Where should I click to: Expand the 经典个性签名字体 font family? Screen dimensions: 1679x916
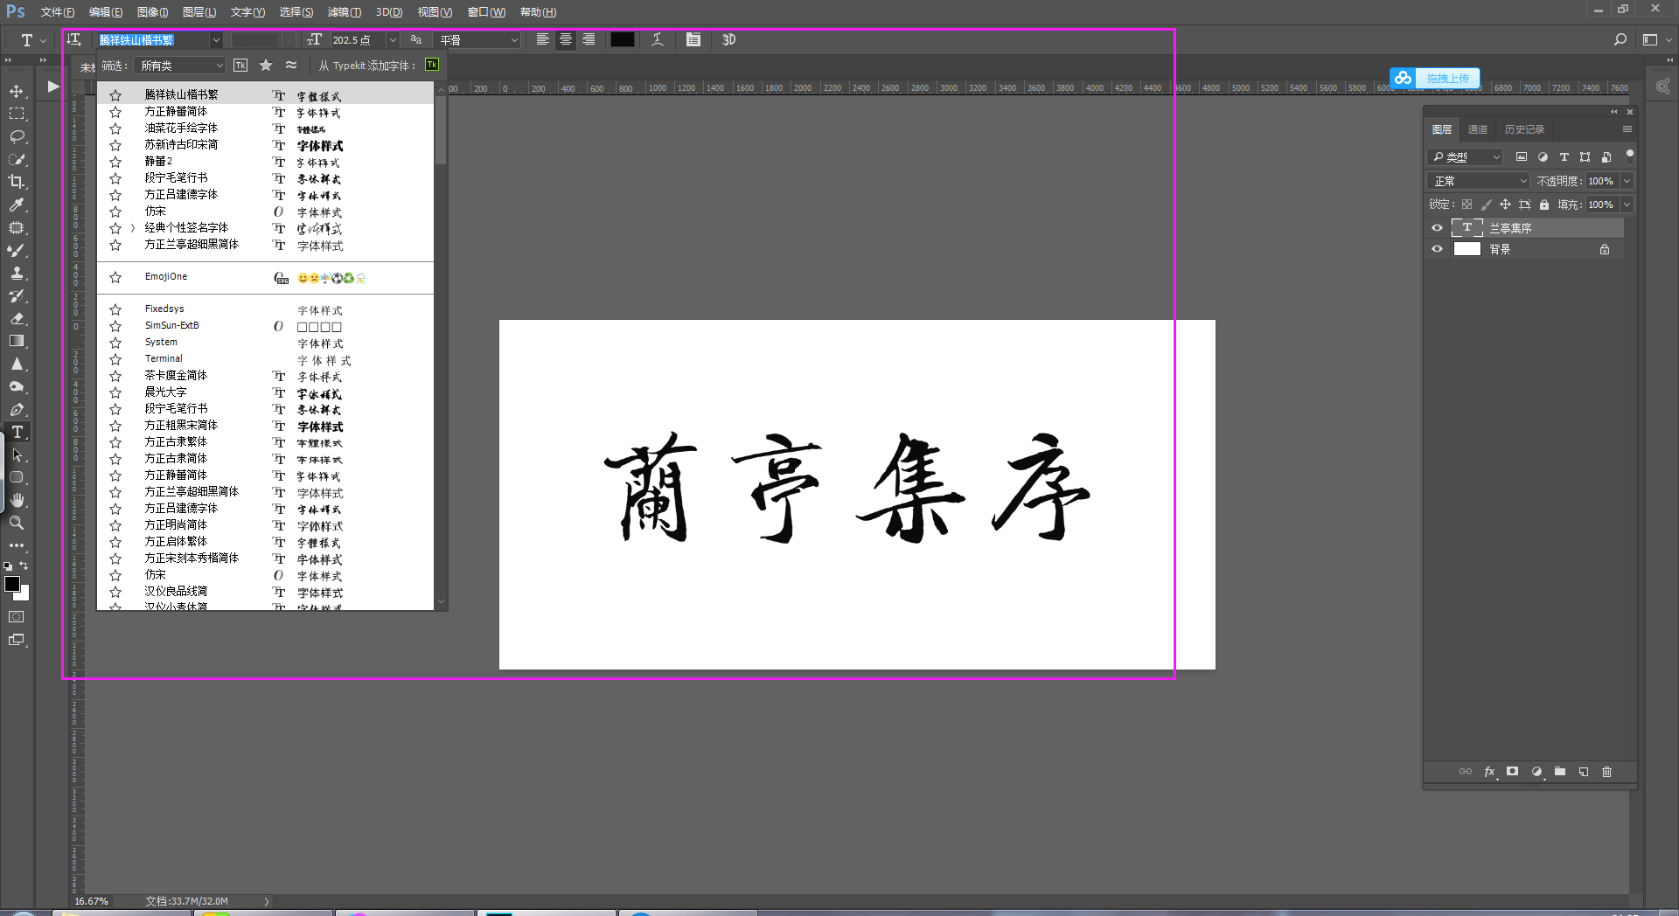[x=132, y=228]
